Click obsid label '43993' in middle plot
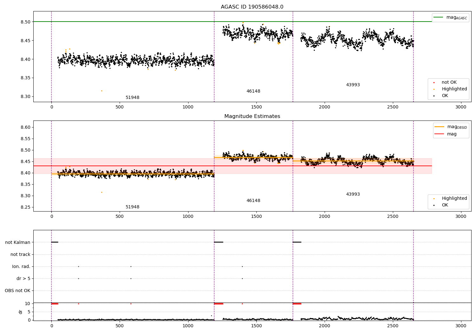The width and height of the screenshot is (476, 333). (x=353, y=194)
